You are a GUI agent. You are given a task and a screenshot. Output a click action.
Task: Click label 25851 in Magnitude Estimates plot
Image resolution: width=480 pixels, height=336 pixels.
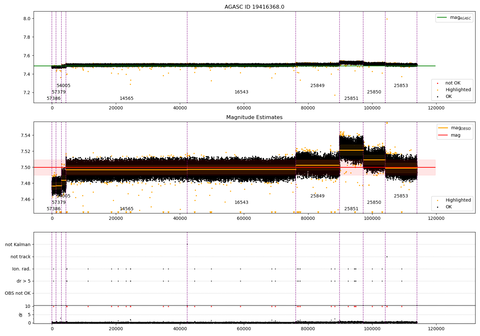(351, 209)
